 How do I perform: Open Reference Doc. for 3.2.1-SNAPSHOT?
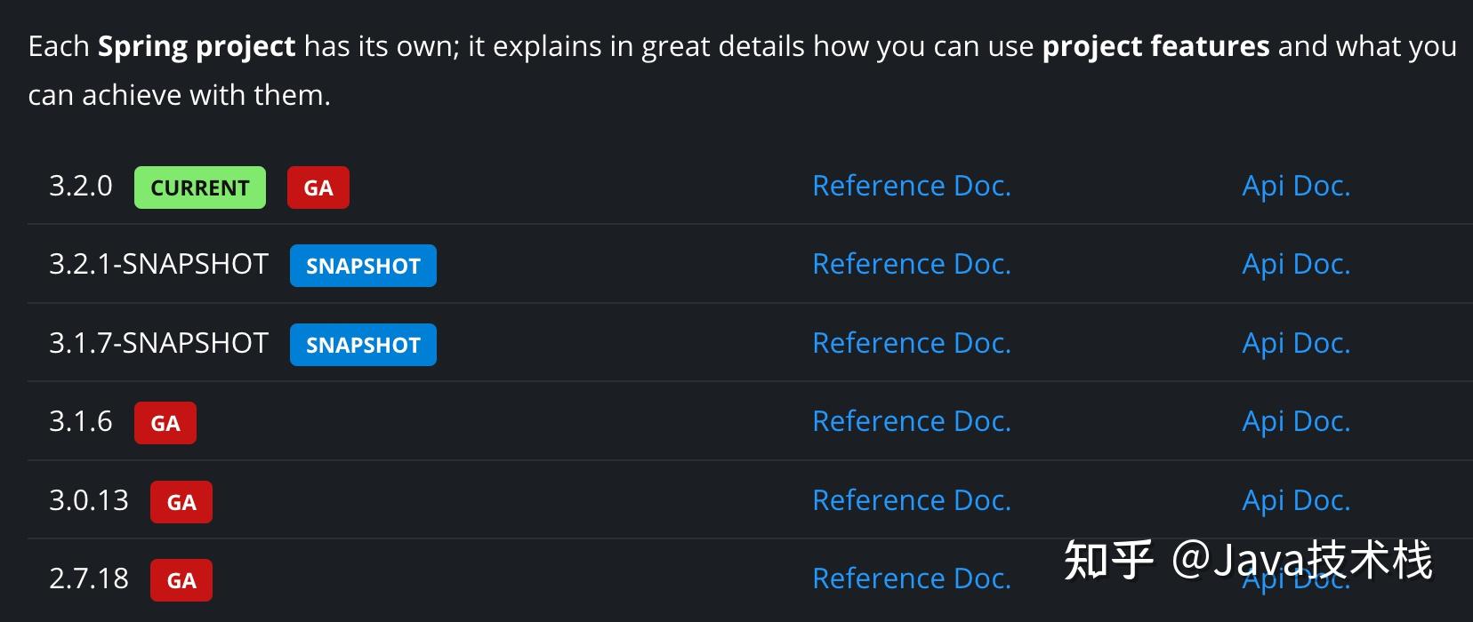pyautogui.click(x=912, y=264)
